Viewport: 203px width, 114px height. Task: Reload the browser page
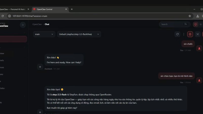(x=3, y=16)
